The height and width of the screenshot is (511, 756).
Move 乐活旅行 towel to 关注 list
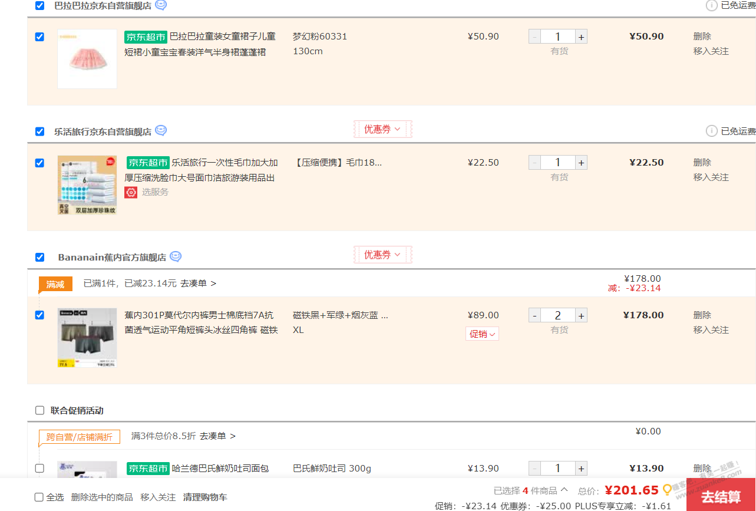click(x=711, y=177)
